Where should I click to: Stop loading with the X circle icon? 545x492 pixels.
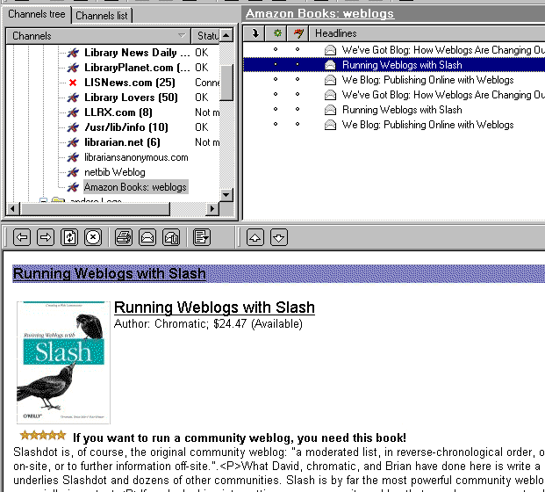click(93, 237)
